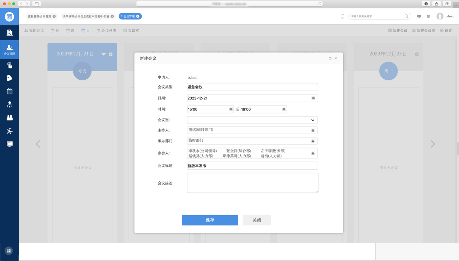Expand the arrow next to 2023年12月21日

103,54
